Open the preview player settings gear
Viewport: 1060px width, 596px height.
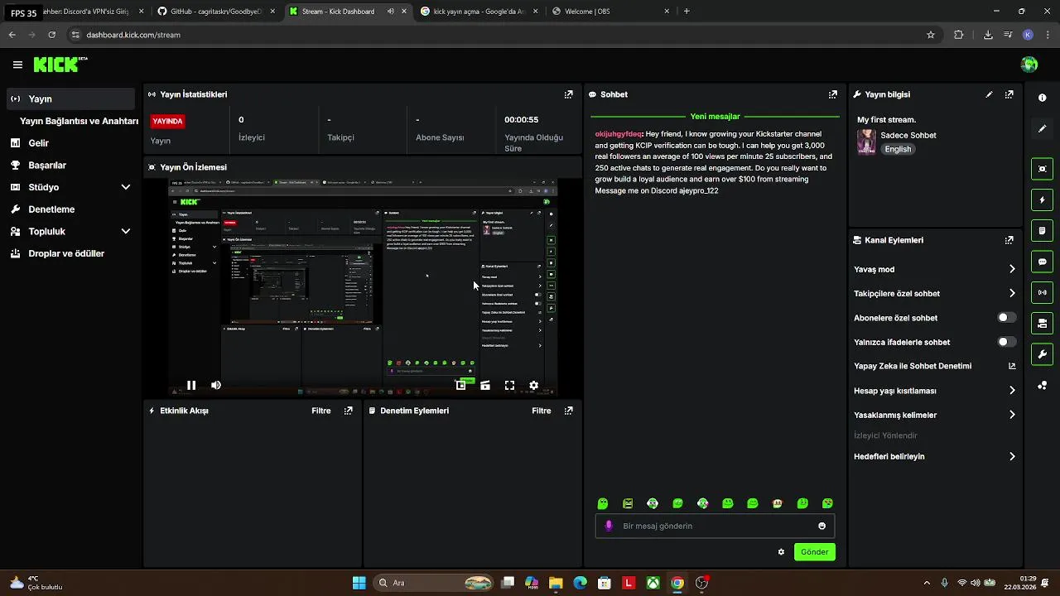[533, 385]
